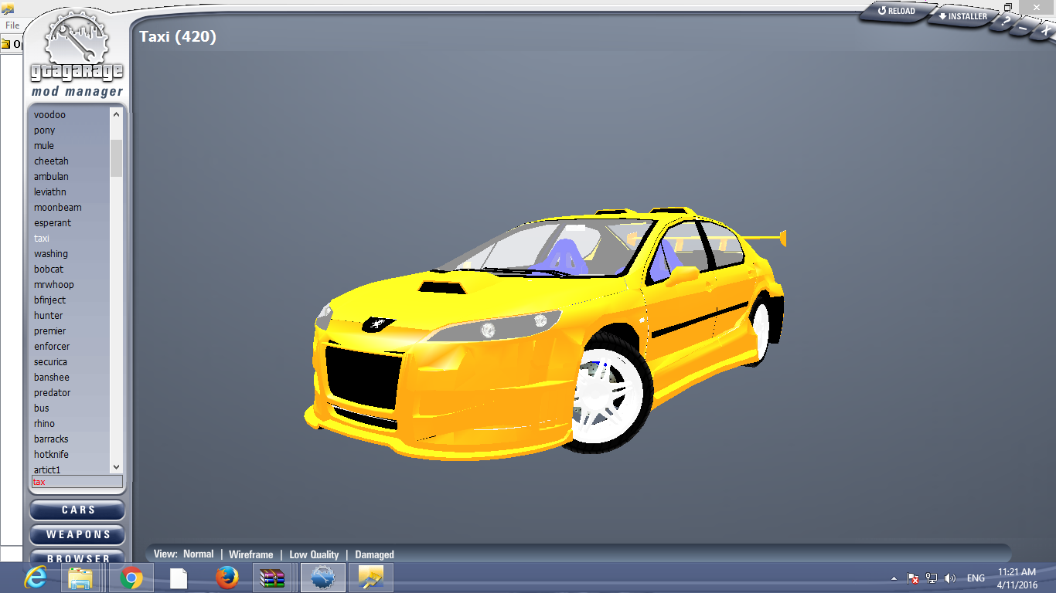Click the vehicle list scroll up arrow

click(117, 114)
